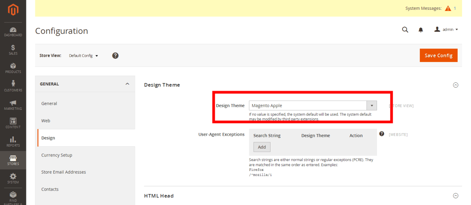Open the Default Config store view dropdown

click(83, 56)
